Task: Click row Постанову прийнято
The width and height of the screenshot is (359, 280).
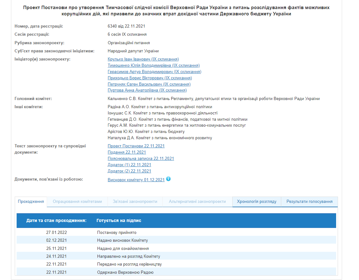Action: click(x=176, y=232)
